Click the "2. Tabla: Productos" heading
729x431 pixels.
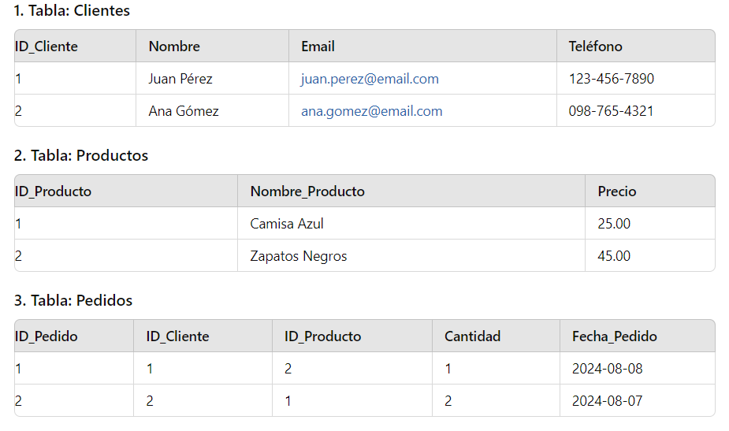(81, 155)
